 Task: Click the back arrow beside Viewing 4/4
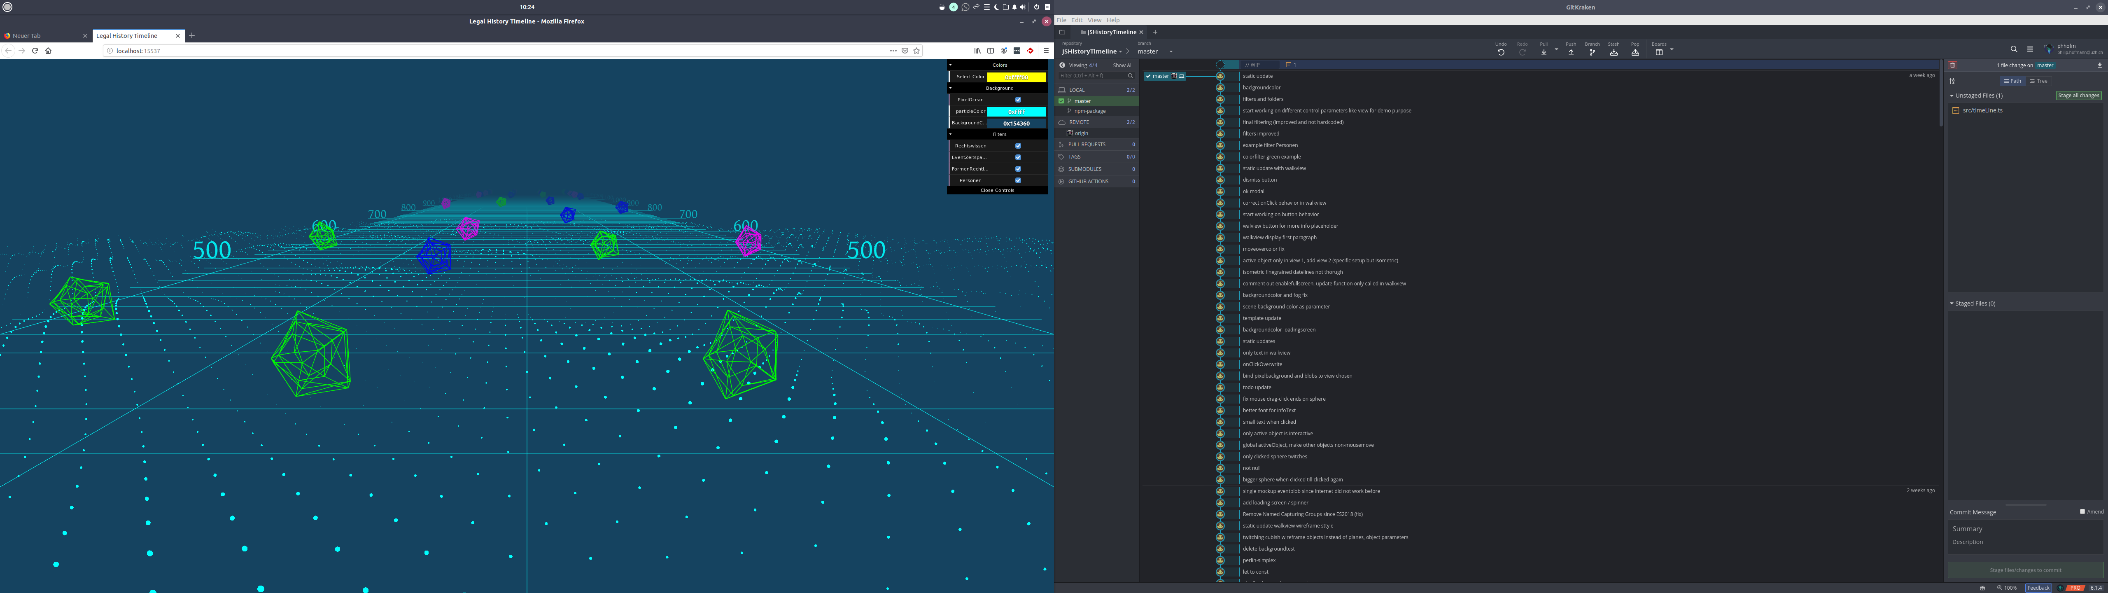[1062, 65]
